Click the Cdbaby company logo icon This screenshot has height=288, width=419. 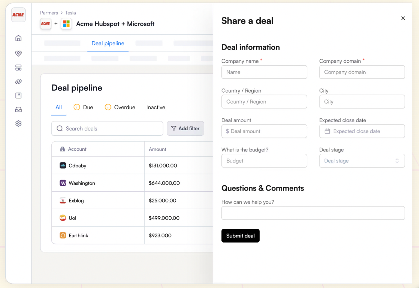point(63,166)
